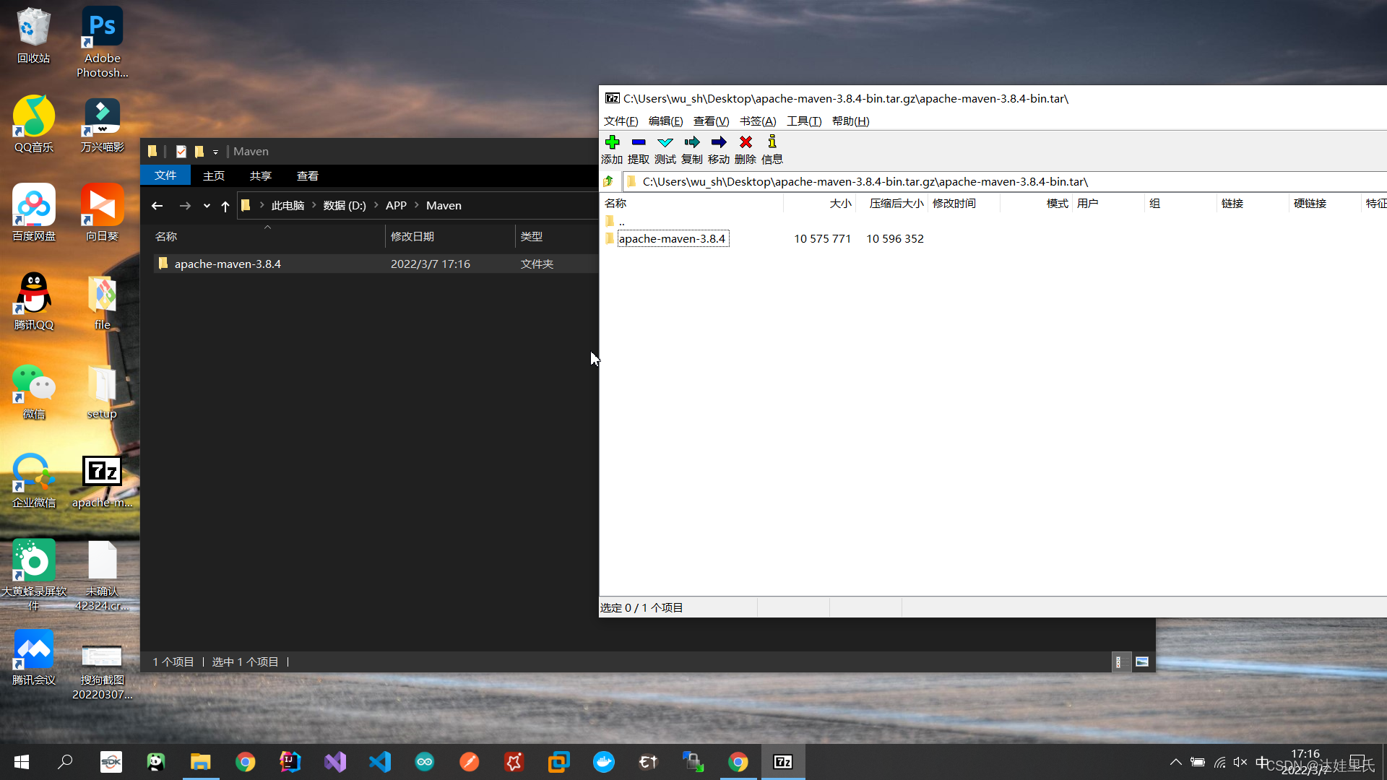Click the '..' parent entry in 7-Zip

tap(621, 222)
